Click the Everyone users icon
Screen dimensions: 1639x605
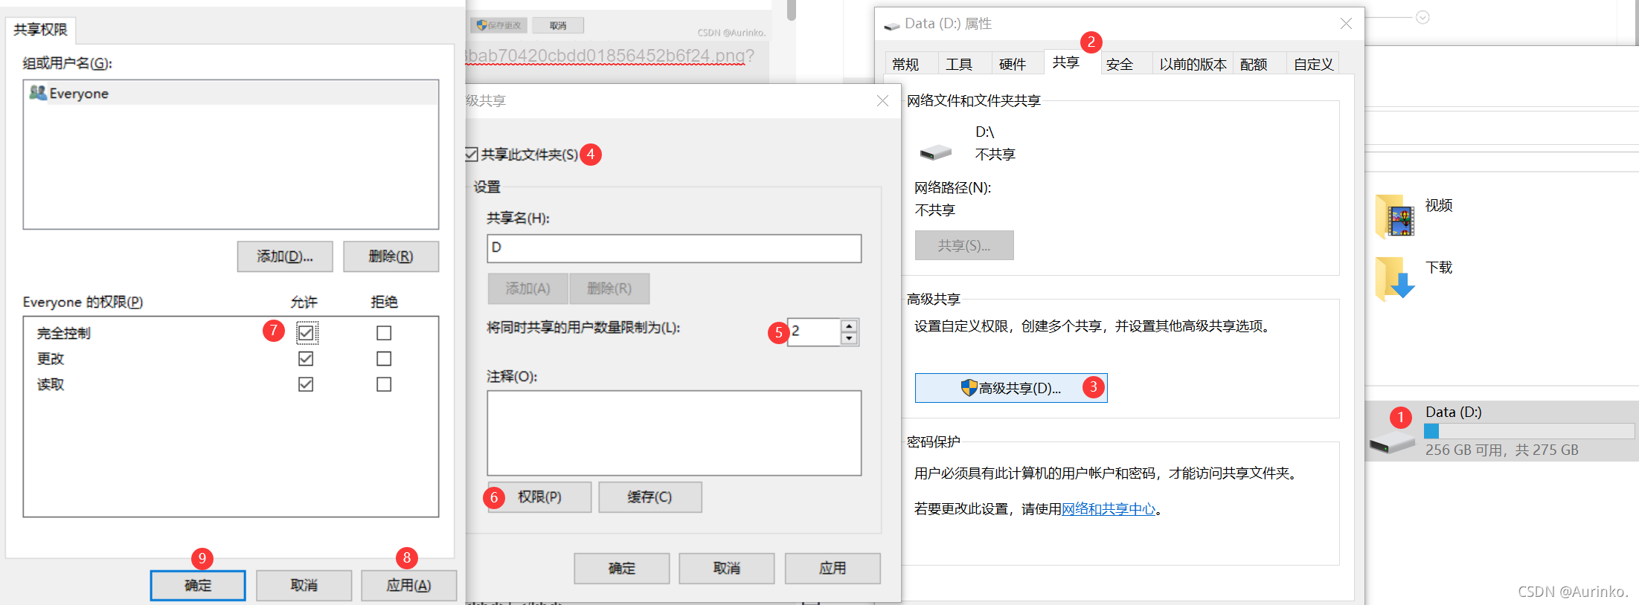[38, 93]
